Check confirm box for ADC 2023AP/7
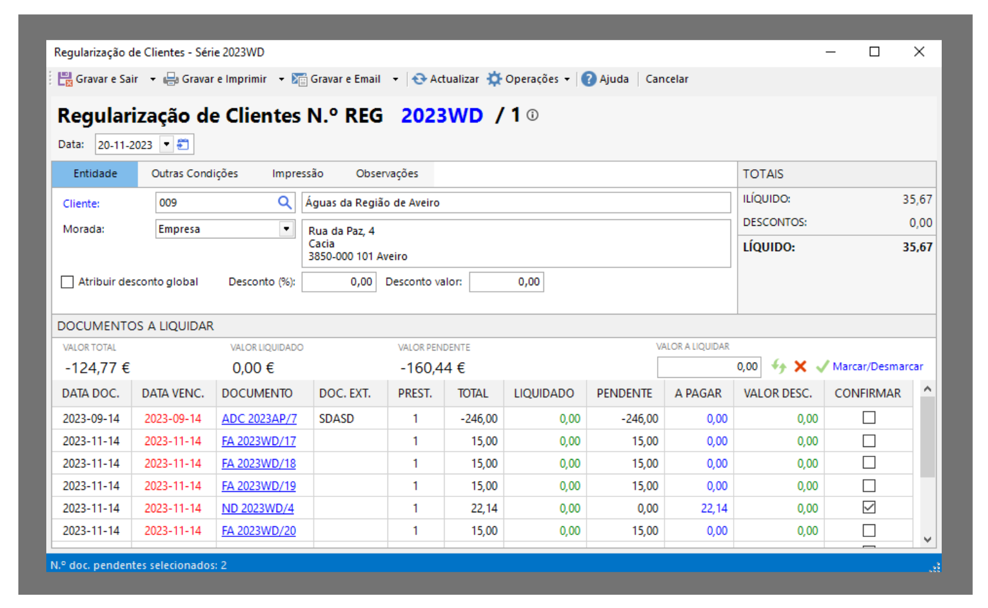This screenshot has width=988, height=608. pos(869,418)
